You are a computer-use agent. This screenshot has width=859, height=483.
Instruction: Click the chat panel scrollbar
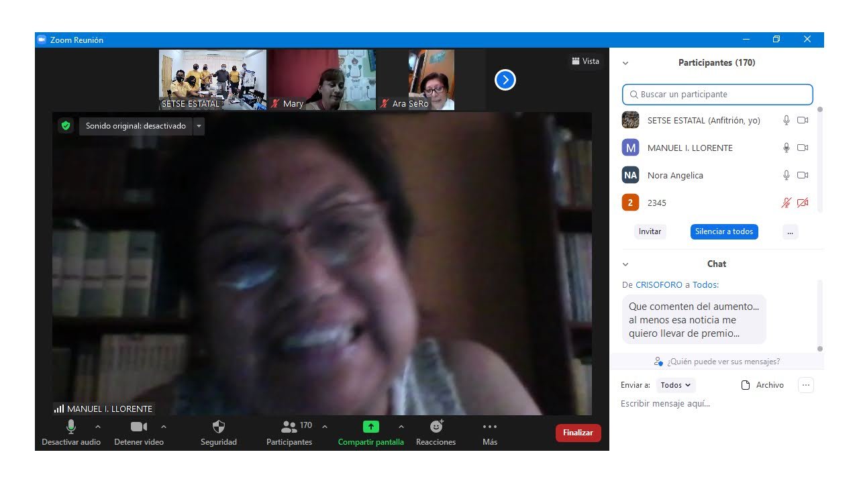[x=819, y=315]
